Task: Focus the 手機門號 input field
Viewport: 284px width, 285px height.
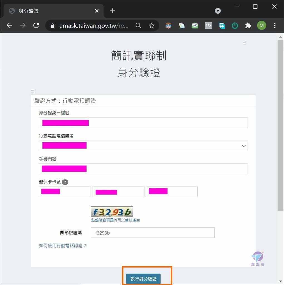Action: (143, 169)
